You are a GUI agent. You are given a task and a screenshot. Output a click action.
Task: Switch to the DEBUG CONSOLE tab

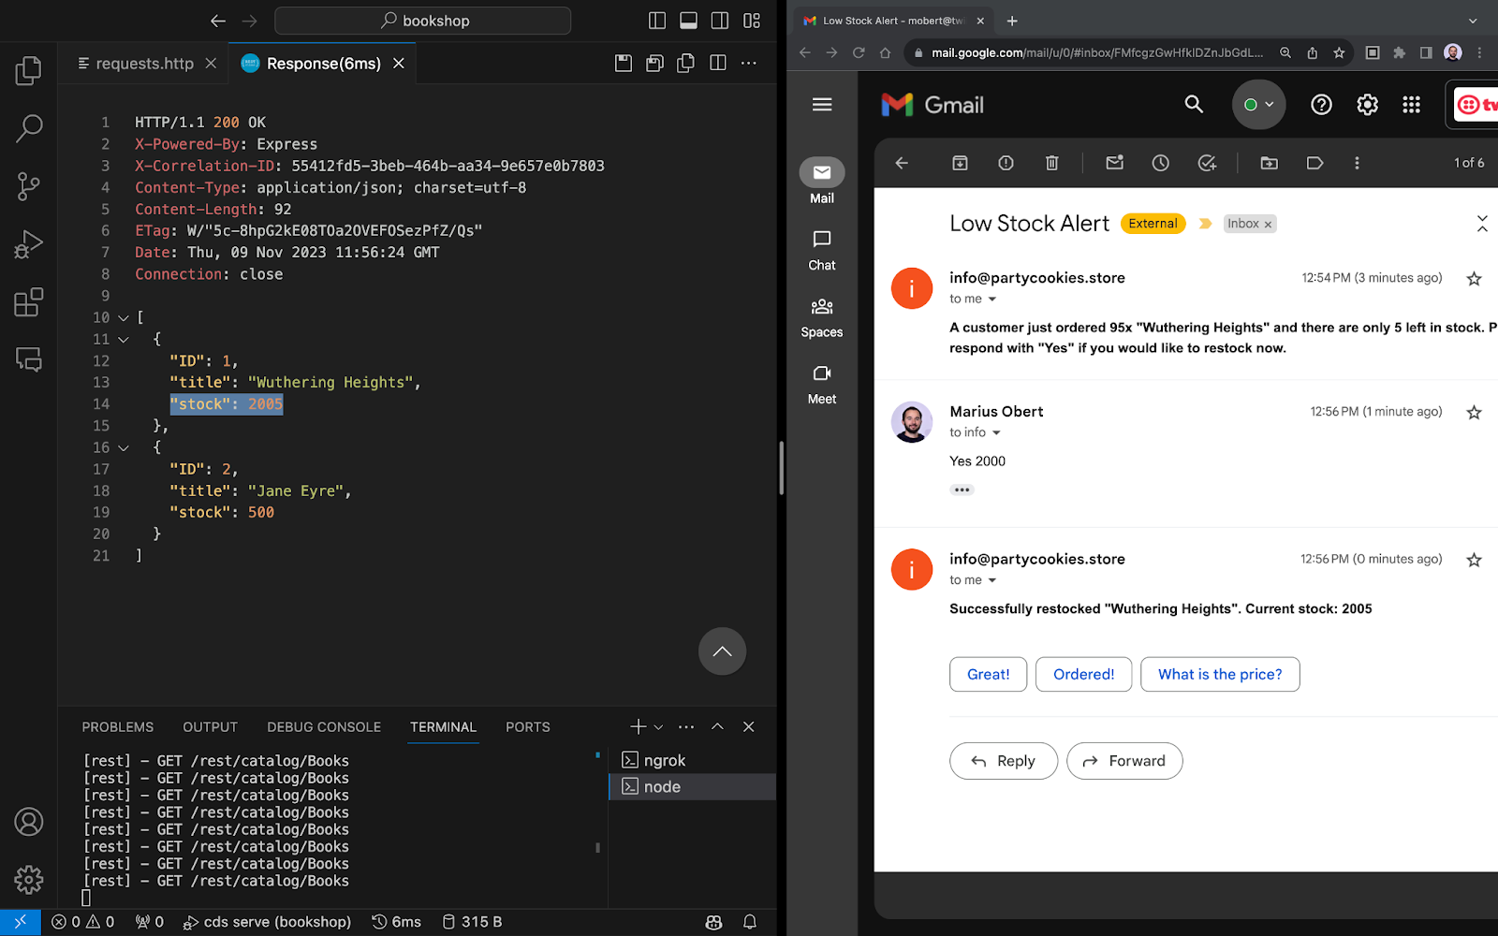tap(324, 727)
